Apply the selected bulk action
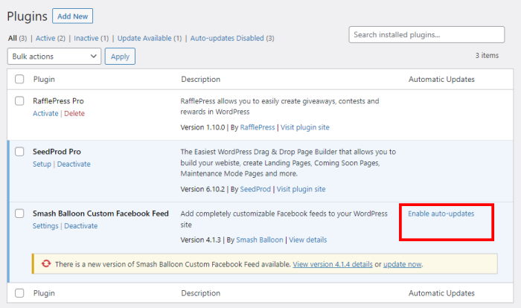This screenshot has width=521, height=308. (120, 56)
